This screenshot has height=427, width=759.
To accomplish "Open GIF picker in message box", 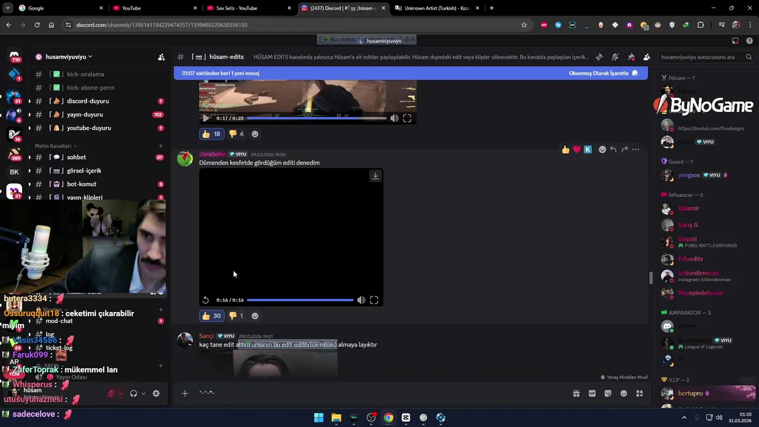I will (x=592, y=393).
